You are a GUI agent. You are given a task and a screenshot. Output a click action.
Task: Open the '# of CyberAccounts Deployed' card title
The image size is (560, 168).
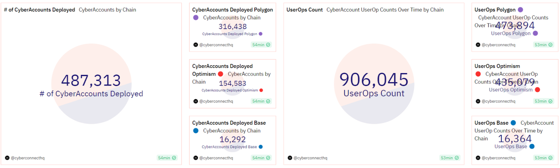[40, 10]
